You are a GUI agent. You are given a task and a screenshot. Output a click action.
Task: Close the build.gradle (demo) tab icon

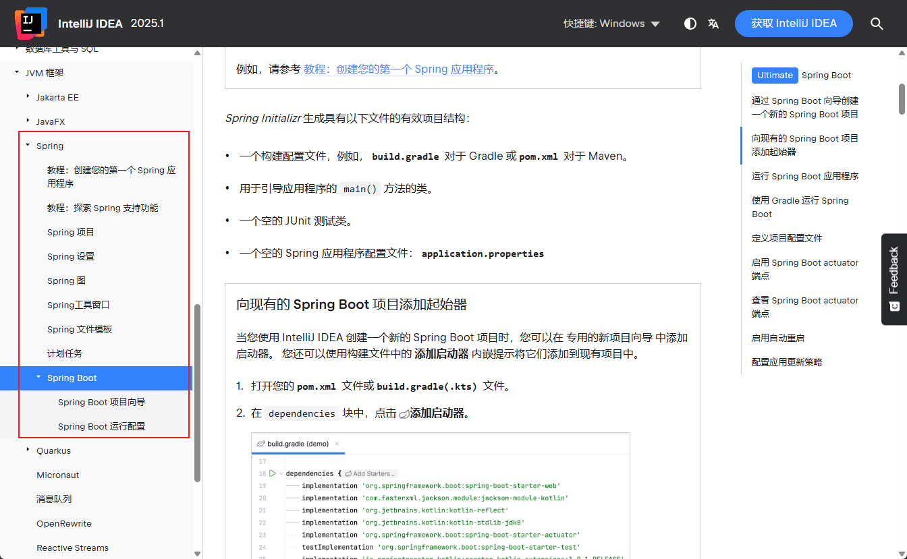(x=337, y=444)
